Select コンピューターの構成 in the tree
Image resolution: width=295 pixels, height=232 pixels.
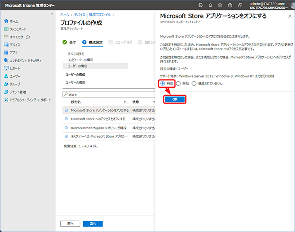pyautogui.click(x=80, y=60)
